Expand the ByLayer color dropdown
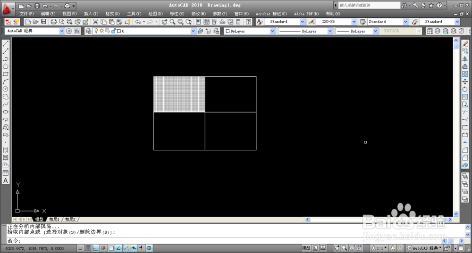This screenshot has height=253, width=472. point(272,31)
